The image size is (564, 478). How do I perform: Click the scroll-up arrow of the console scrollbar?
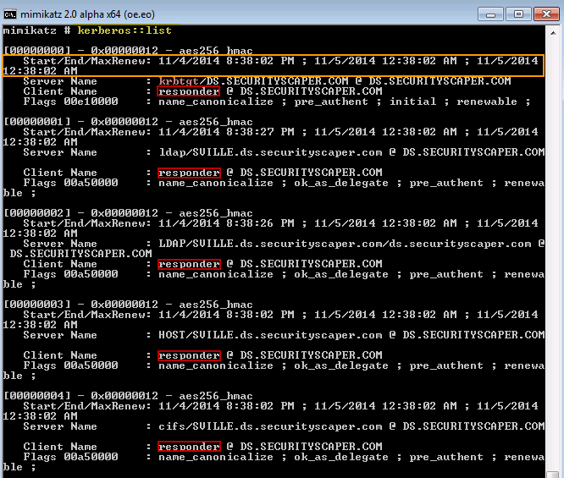[x=553, y=33]
